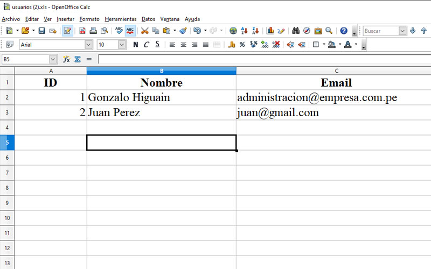This screenshot has width=431, height=269.
Task: Apply currency number format
Action: tap(232, 45)
